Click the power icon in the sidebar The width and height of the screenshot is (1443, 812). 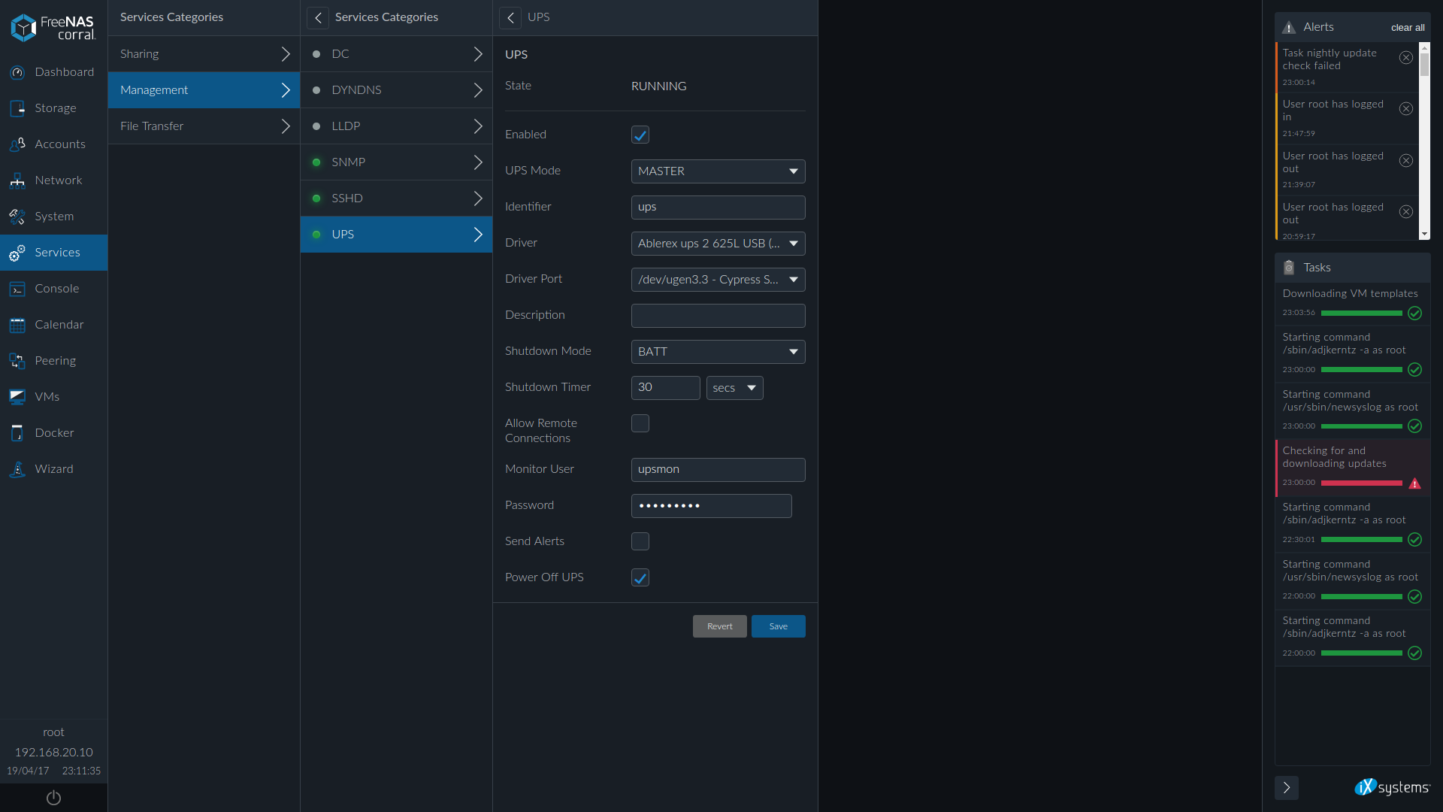[53, 798]
